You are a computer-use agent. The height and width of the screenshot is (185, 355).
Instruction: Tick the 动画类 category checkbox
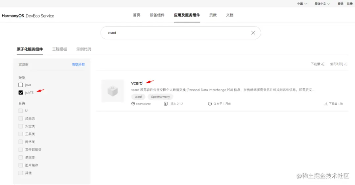[x=21, y=118]
